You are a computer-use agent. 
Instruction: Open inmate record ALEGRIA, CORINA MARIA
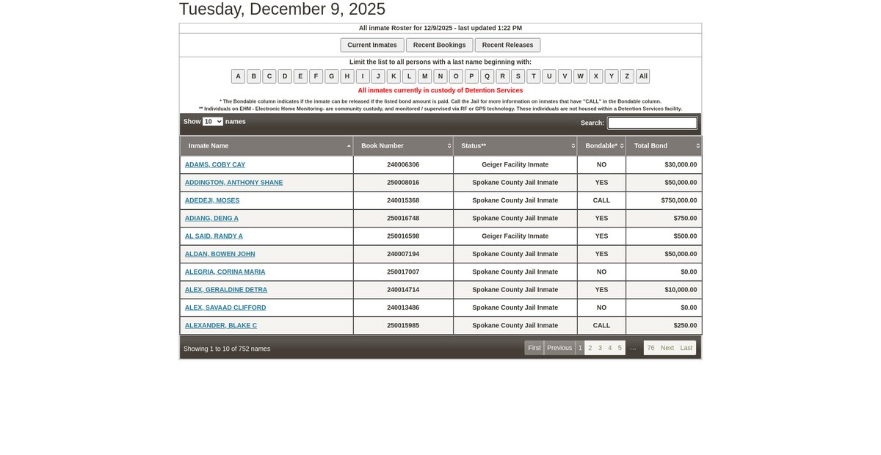pyautogui.click(x=225, y=272)
